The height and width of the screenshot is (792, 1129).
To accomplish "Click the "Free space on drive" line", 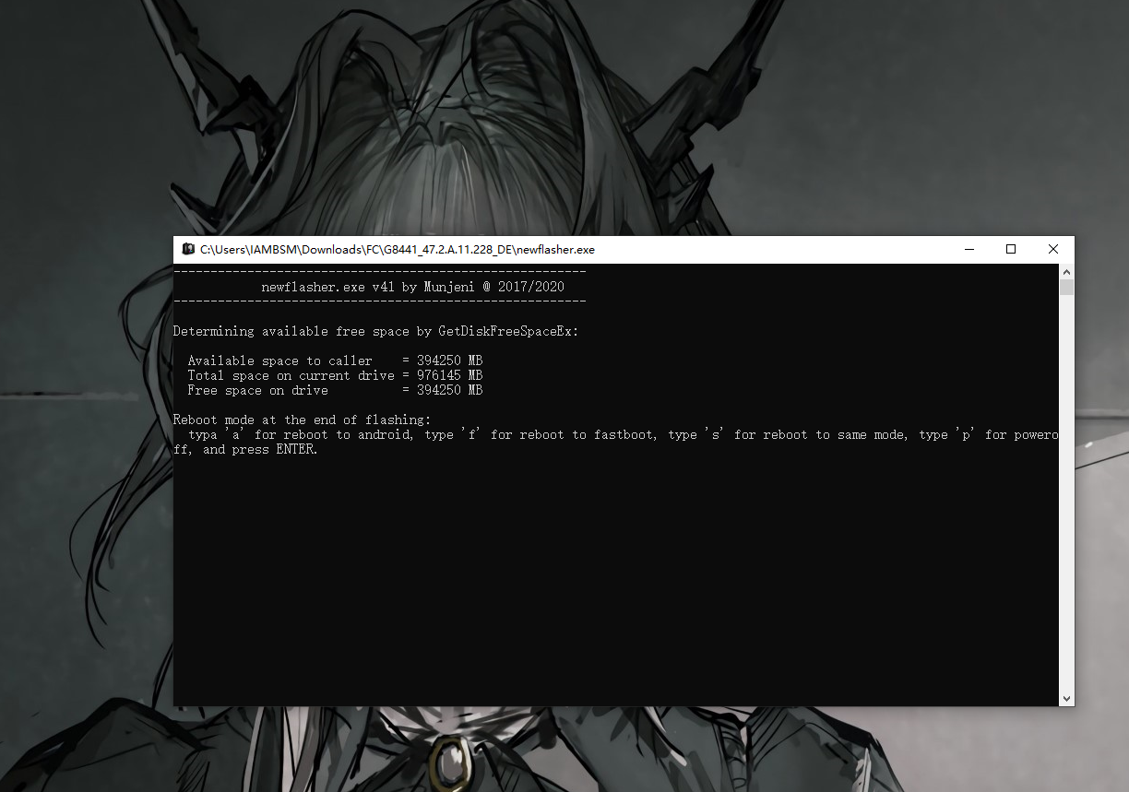I will (x=335, y=390).
